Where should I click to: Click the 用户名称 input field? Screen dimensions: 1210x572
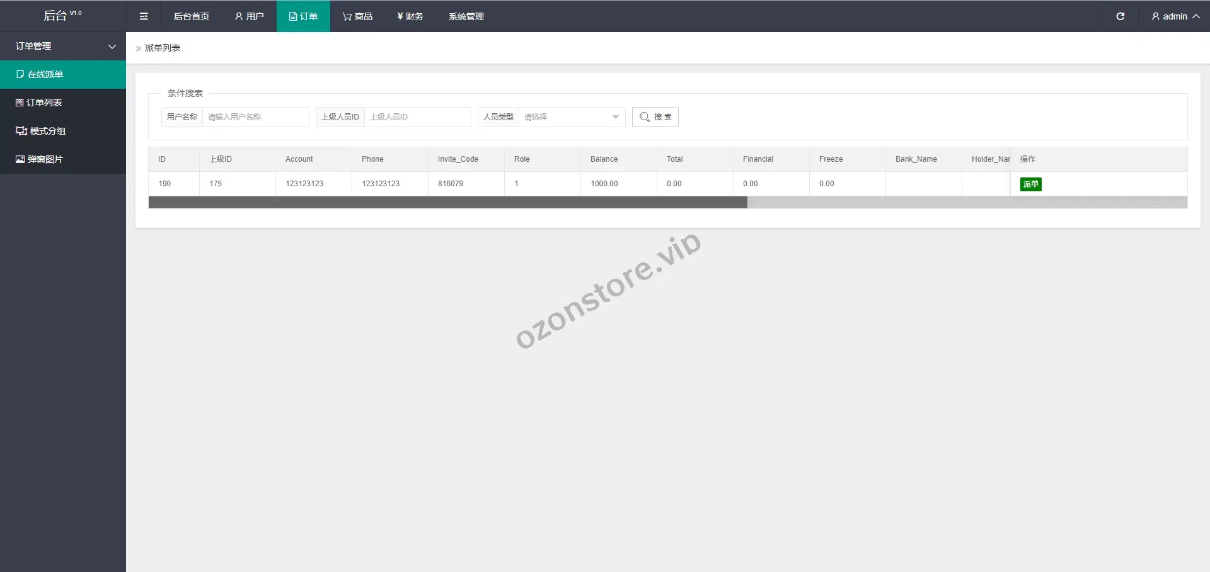point(255,117)
